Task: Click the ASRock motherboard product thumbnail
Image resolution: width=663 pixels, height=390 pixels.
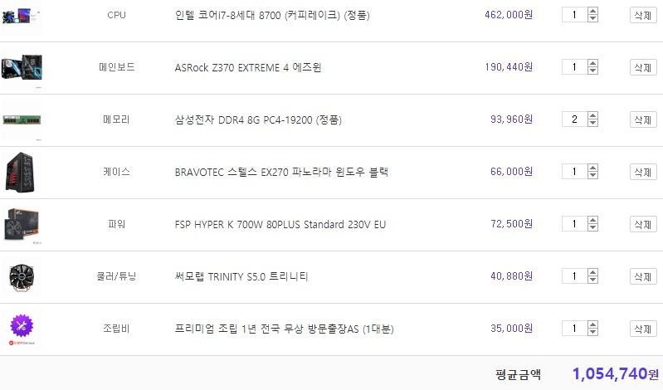Action: (22, 68)
